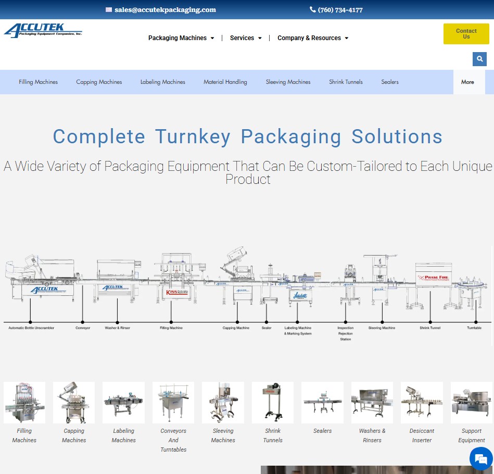Open the Packaging Machines menu
Image resolution: width=494 pixels, height=474 pixels.
(178, 38)
